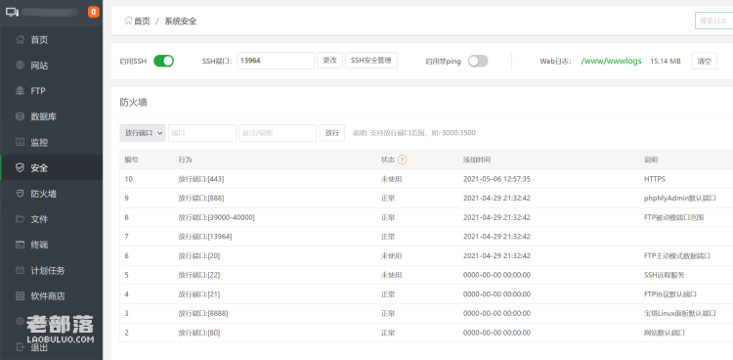Viewport: 733px width, 360px height.
Task: Open the 放行端口 dropdown
Action: [142, 133]
